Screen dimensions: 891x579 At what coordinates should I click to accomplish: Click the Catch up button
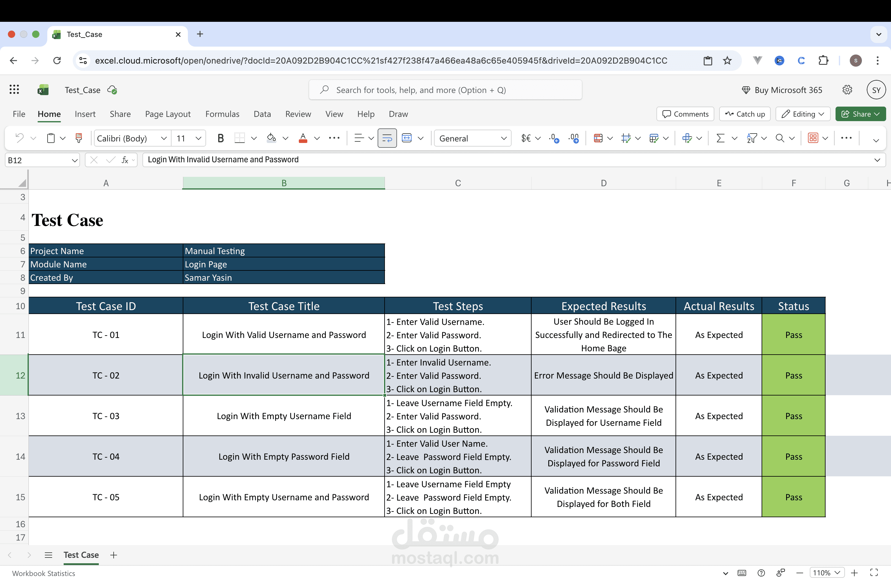click(x=744, y=114)
